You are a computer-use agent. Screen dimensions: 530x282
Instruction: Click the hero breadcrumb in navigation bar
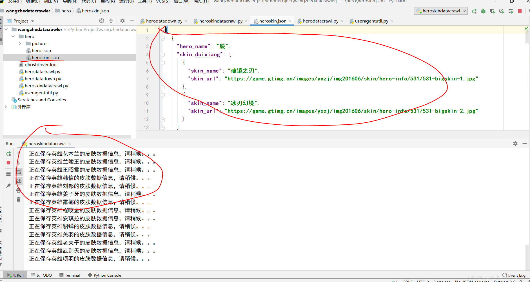coord(63,11)
